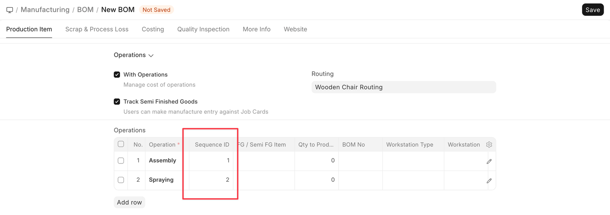The height and width of the screenshot is (215, 610).
Task: Click the Add row button
Action: 129,202
